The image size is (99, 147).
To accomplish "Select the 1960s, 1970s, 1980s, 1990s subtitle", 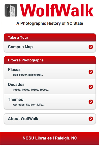I will click(x=31, y=90).
